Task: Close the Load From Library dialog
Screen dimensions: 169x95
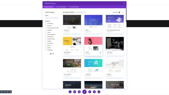Action: pos(124,3)
